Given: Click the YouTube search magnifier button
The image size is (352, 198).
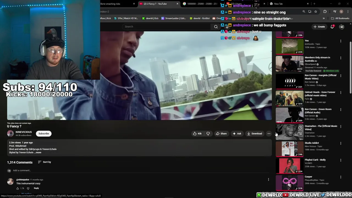Looking at the screenshot, I should coord(216,27).
